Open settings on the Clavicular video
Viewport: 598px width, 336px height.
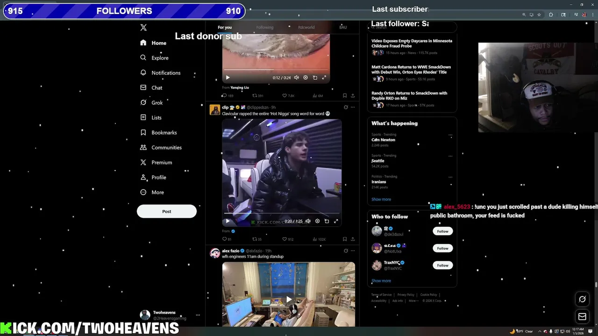pyautogui.click(x=317, y=221)
